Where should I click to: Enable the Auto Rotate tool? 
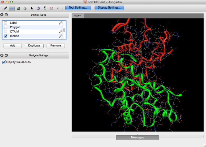[x=38, y=8]
